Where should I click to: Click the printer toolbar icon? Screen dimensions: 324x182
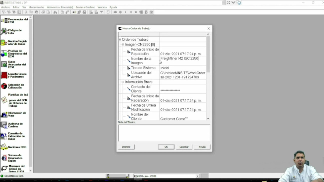coord(43,12)
